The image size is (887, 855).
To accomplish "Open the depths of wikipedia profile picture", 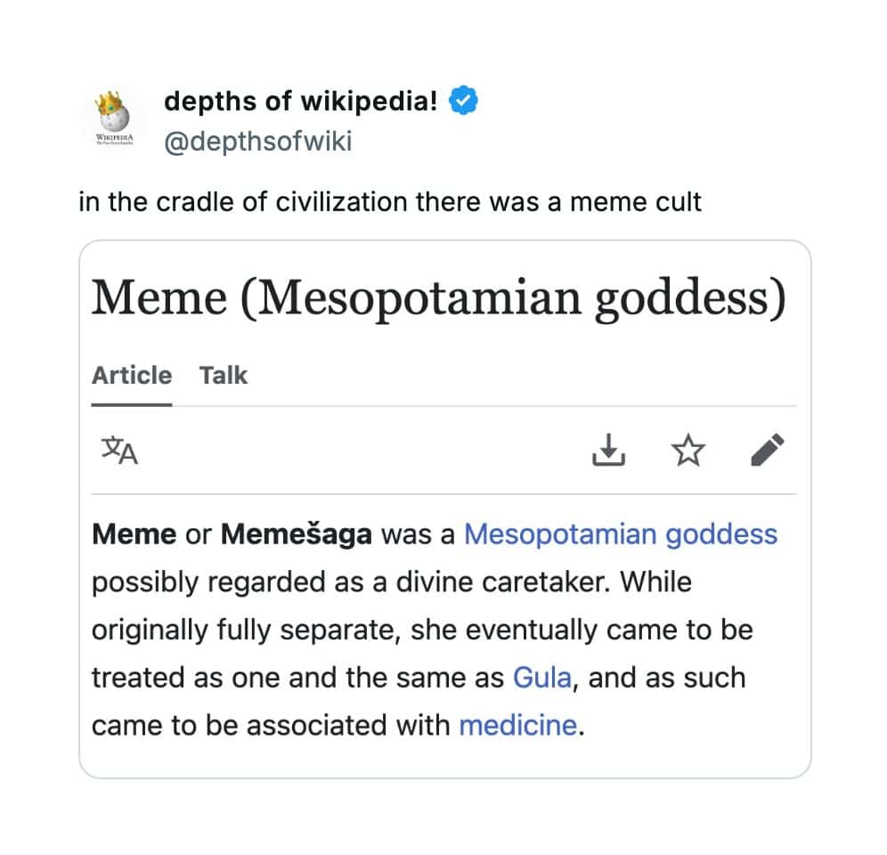I will pyautogui.click(x=114, y=121).
